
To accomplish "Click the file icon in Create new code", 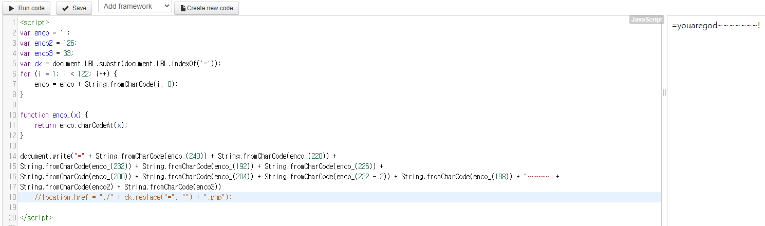I will 183,8.
